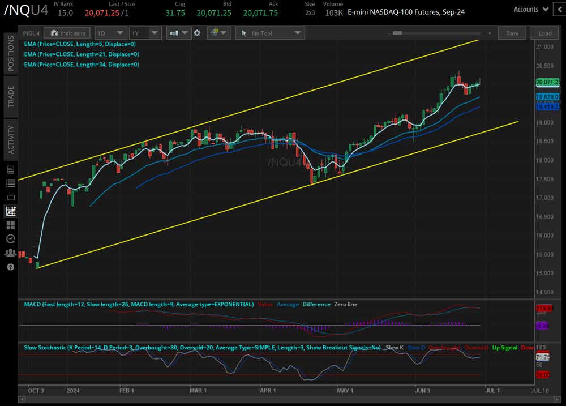
Task: Open the Indicators studies button
Action: 67,33
